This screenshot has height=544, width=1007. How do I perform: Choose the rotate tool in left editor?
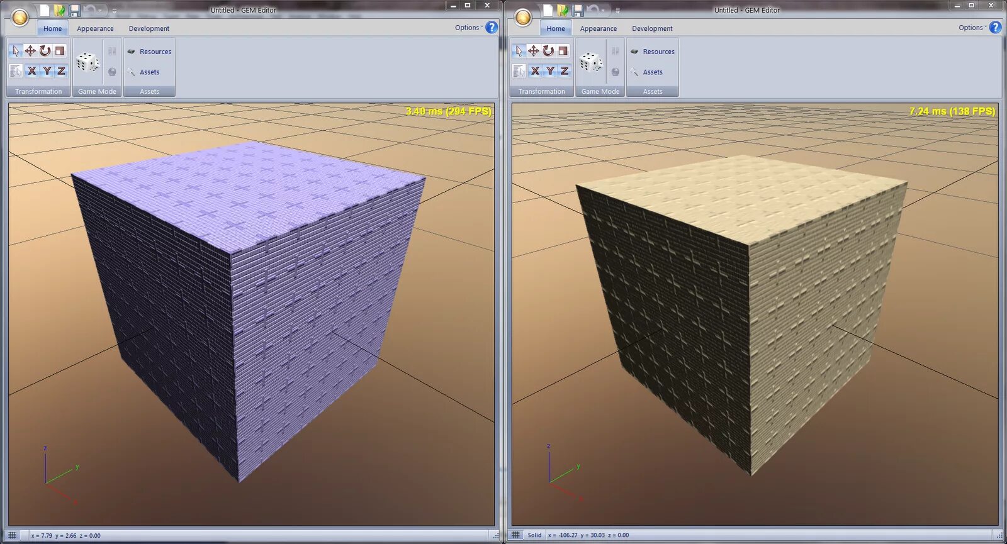click(45, 51)
